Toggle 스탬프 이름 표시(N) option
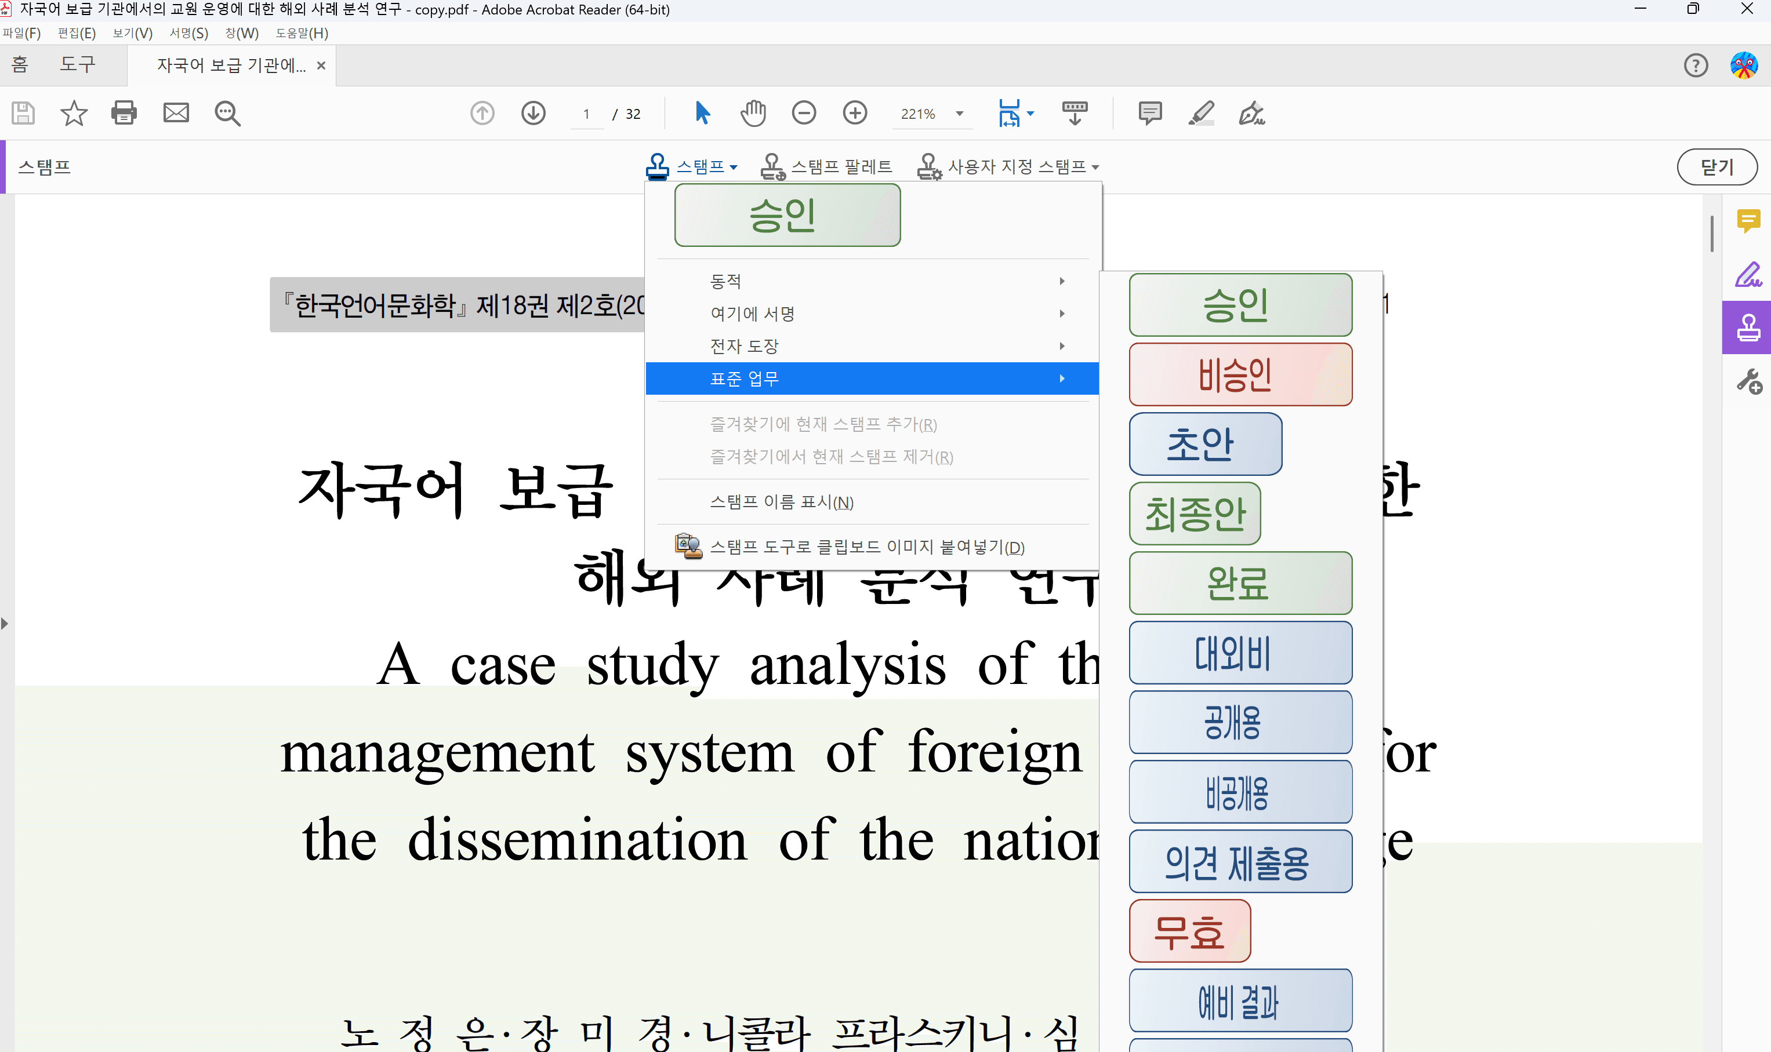Image resolution: width=1771 pixels, height=1052 pixels. [x=872, y=502]
